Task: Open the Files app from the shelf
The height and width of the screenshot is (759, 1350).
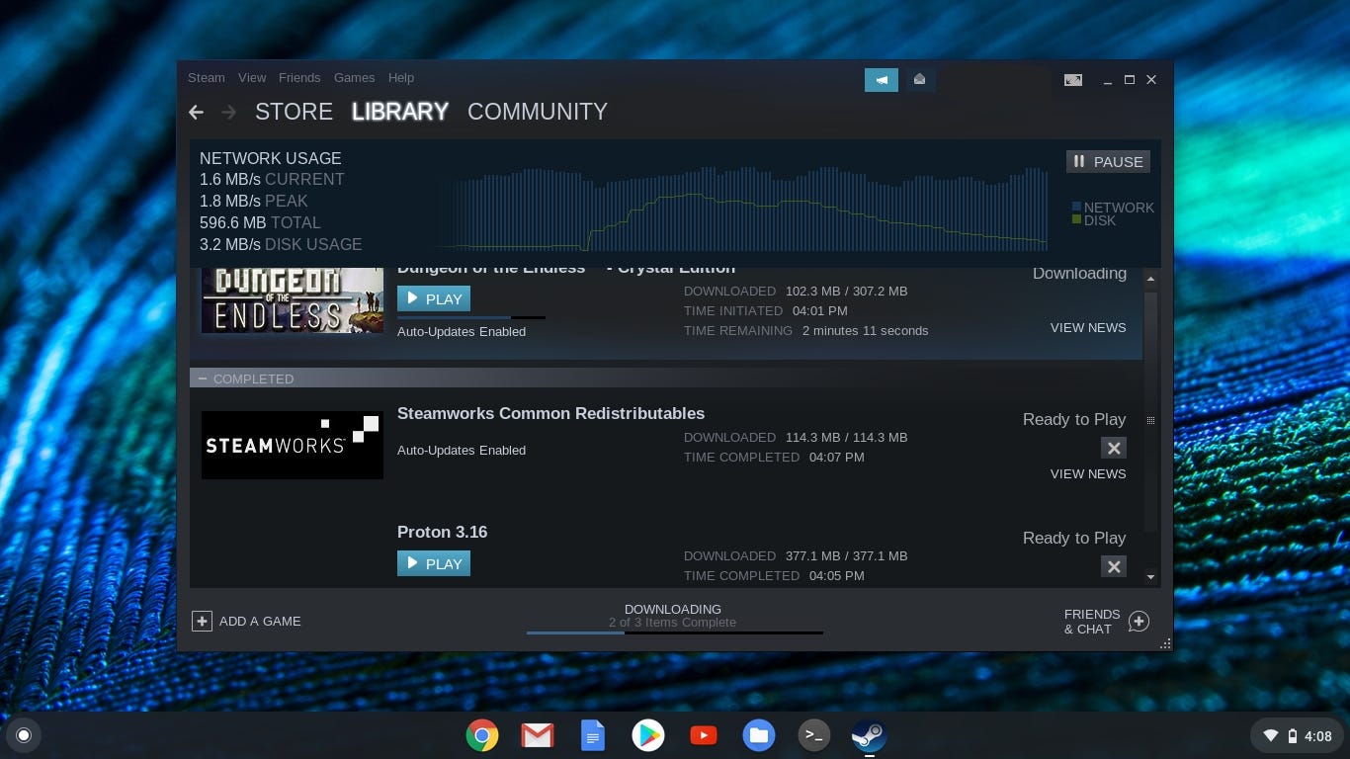Action: (x=759, y=735)
